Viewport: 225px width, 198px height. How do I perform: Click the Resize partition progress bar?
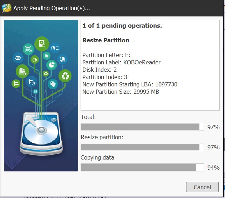[142, 147]
